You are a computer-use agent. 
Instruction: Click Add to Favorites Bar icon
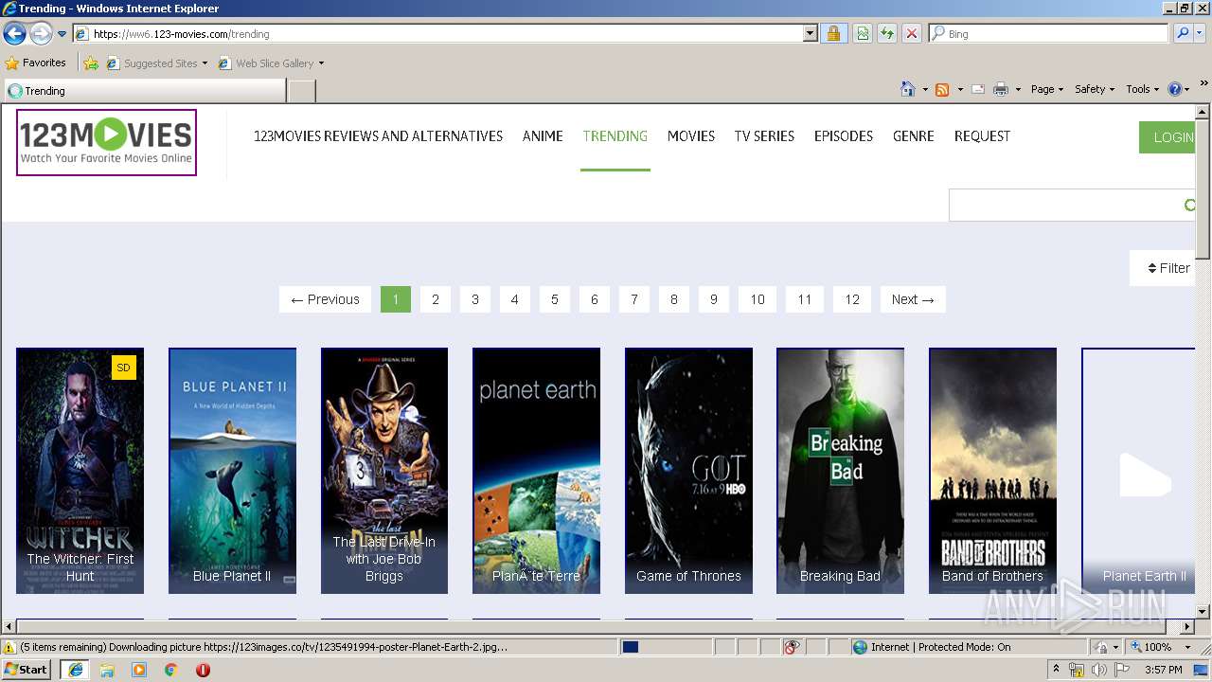point(91,63)
